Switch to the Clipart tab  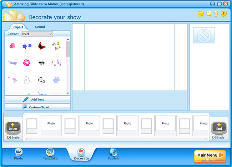[18, 27]
